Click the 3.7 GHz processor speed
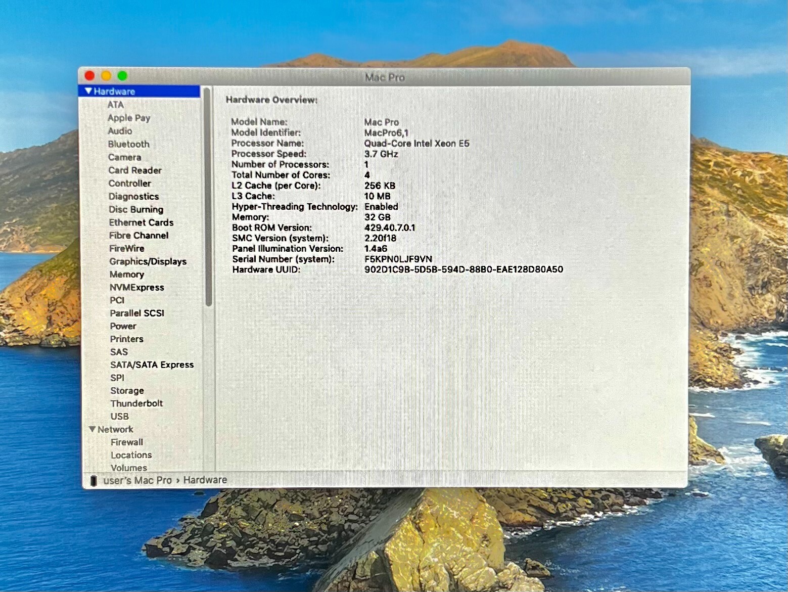The height and width of the screenshot is (592, 788). tap(381, 154)
